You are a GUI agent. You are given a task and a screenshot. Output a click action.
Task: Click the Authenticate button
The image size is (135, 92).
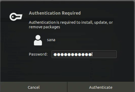[101, 87]
